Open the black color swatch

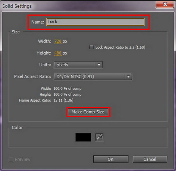click(x=83, y=137)
